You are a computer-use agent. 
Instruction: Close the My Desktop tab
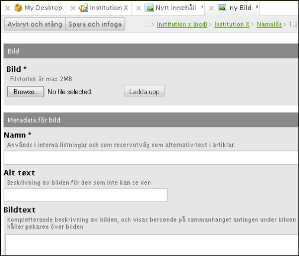(x=8, y=8)
